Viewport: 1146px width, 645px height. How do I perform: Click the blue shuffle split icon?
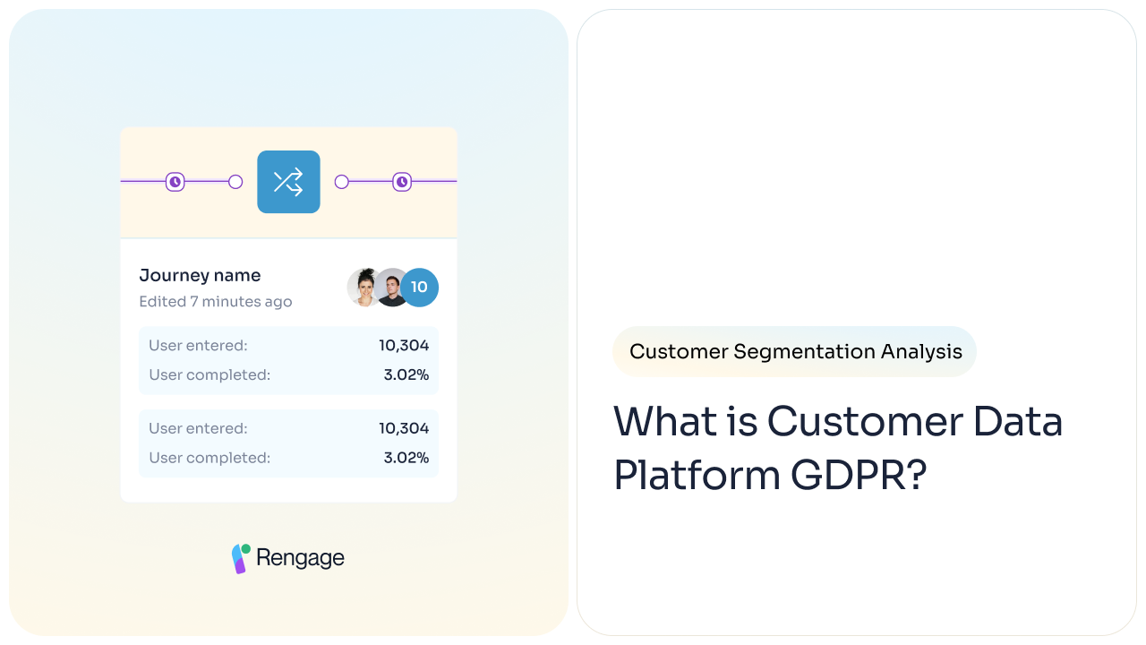288,182
